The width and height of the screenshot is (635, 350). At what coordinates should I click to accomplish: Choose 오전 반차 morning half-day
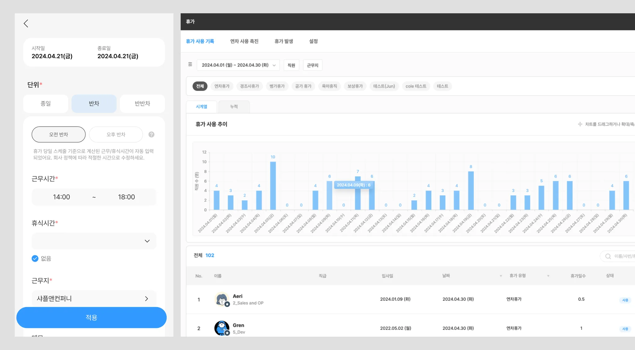[59, 135]
